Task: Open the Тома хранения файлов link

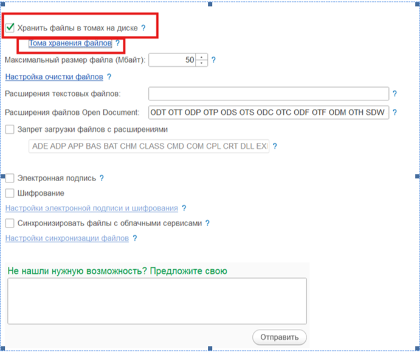Action: click(x=70, y=44)
